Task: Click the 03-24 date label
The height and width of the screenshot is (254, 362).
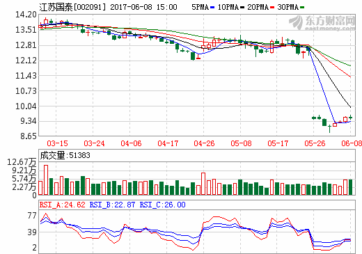Action: coord(94,143)
